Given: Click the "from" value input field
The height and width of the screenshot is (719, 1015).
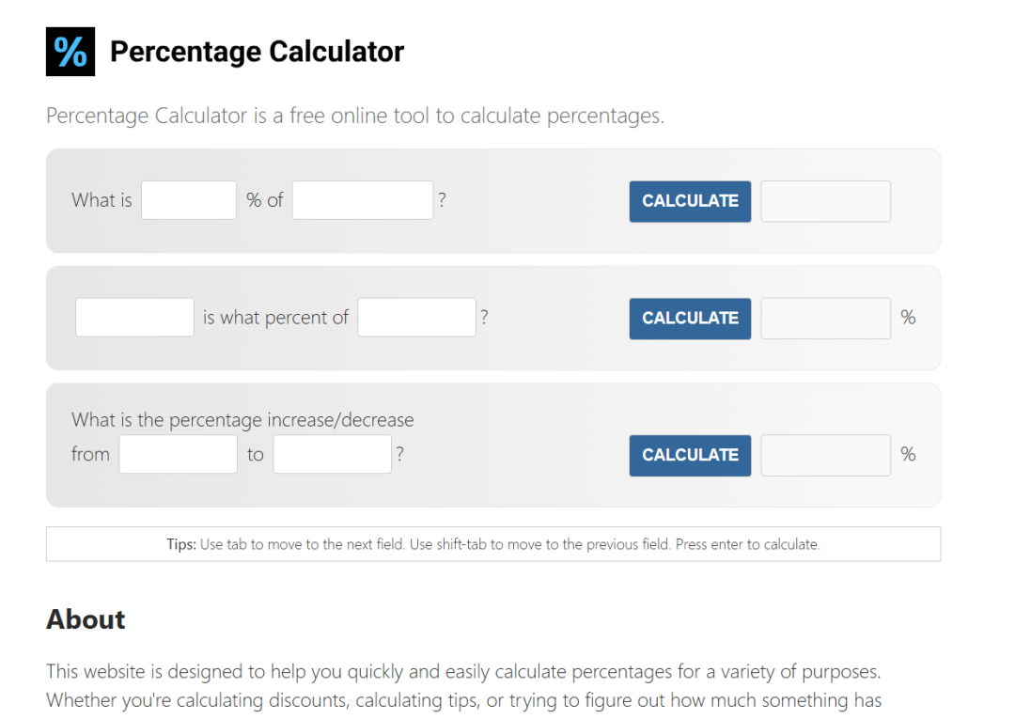Looking at the screenshot, I should click(x=178, y=455).
